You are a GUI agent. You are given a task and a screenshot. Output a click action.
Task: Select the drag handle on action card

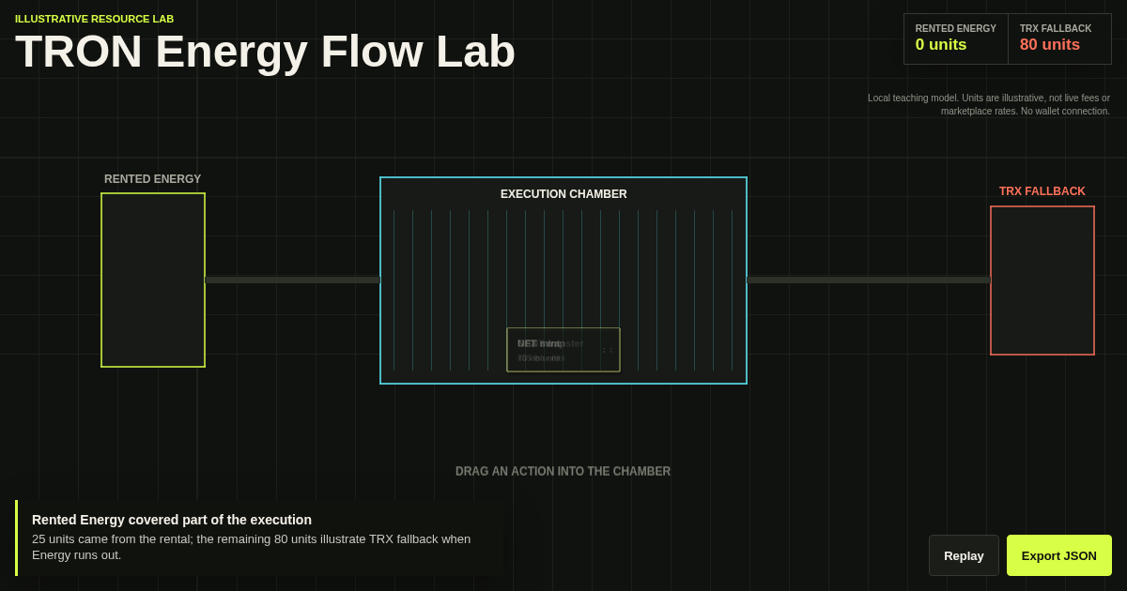[x=608, y=350]
